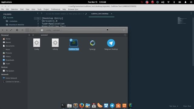Select the Sublime Text launcher icon

point(74,43)
